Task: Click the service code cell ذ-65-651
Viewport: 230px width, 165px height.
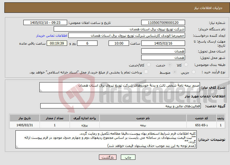Action: [202, 125]
